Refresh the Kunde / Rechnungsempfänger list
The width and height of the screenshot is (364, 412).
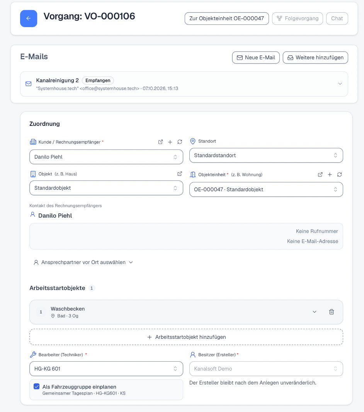coord(180,142)
